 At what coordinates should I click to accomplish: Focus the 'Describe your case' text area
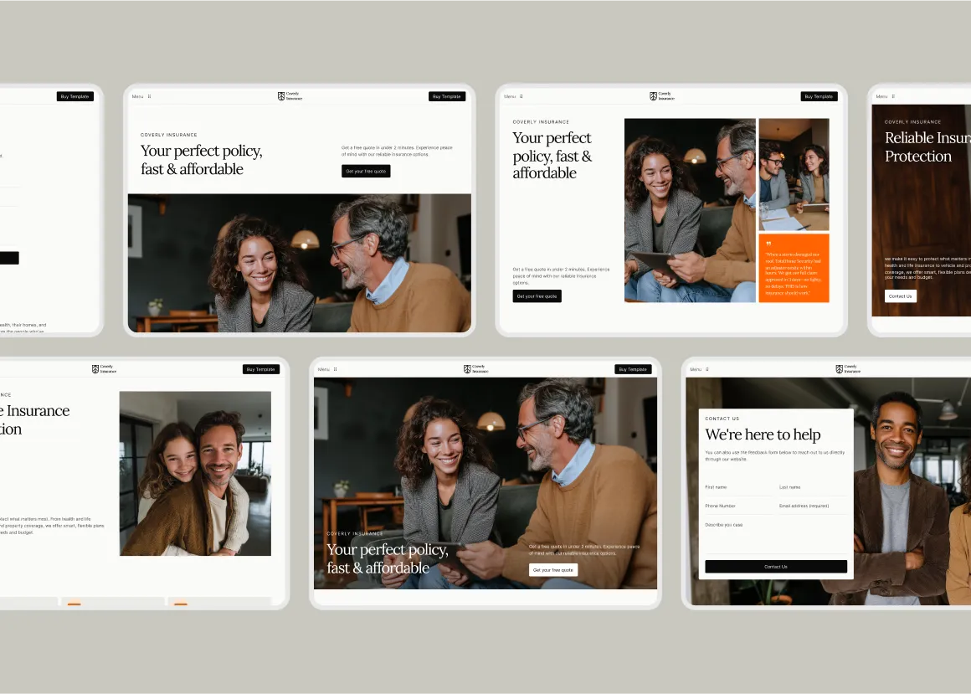click(x=776, y=537)
